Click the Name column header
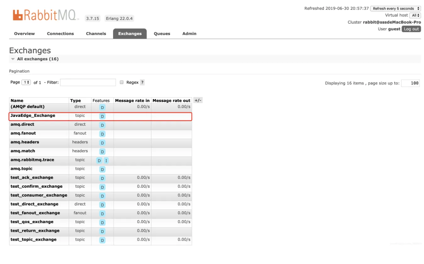 pos(17,100)
